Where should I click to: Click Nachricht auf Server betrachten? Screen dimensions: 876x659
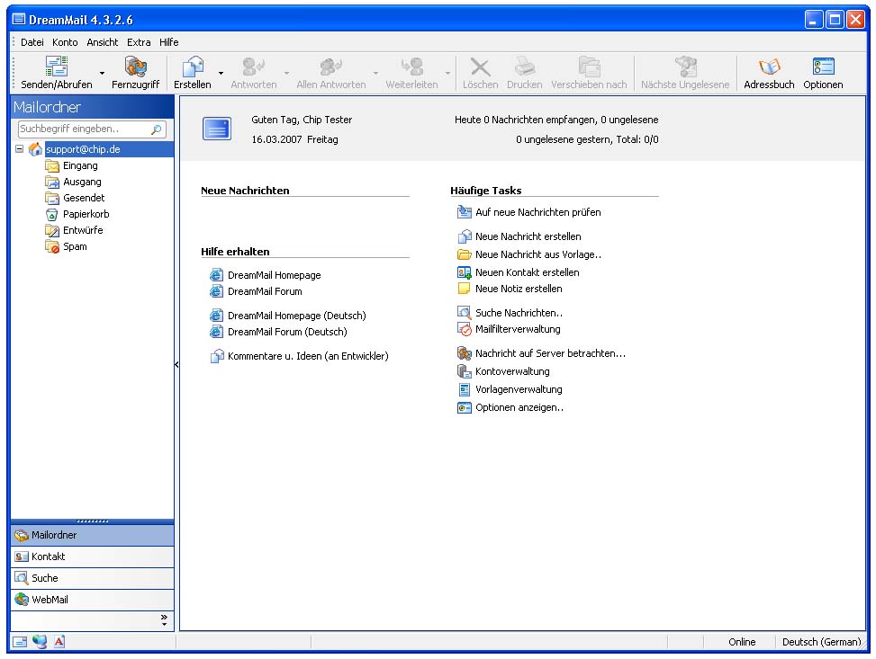pos(541,353)
